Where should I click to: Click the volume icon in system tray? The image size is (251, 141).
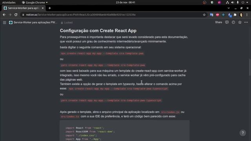tap(233, 2)
